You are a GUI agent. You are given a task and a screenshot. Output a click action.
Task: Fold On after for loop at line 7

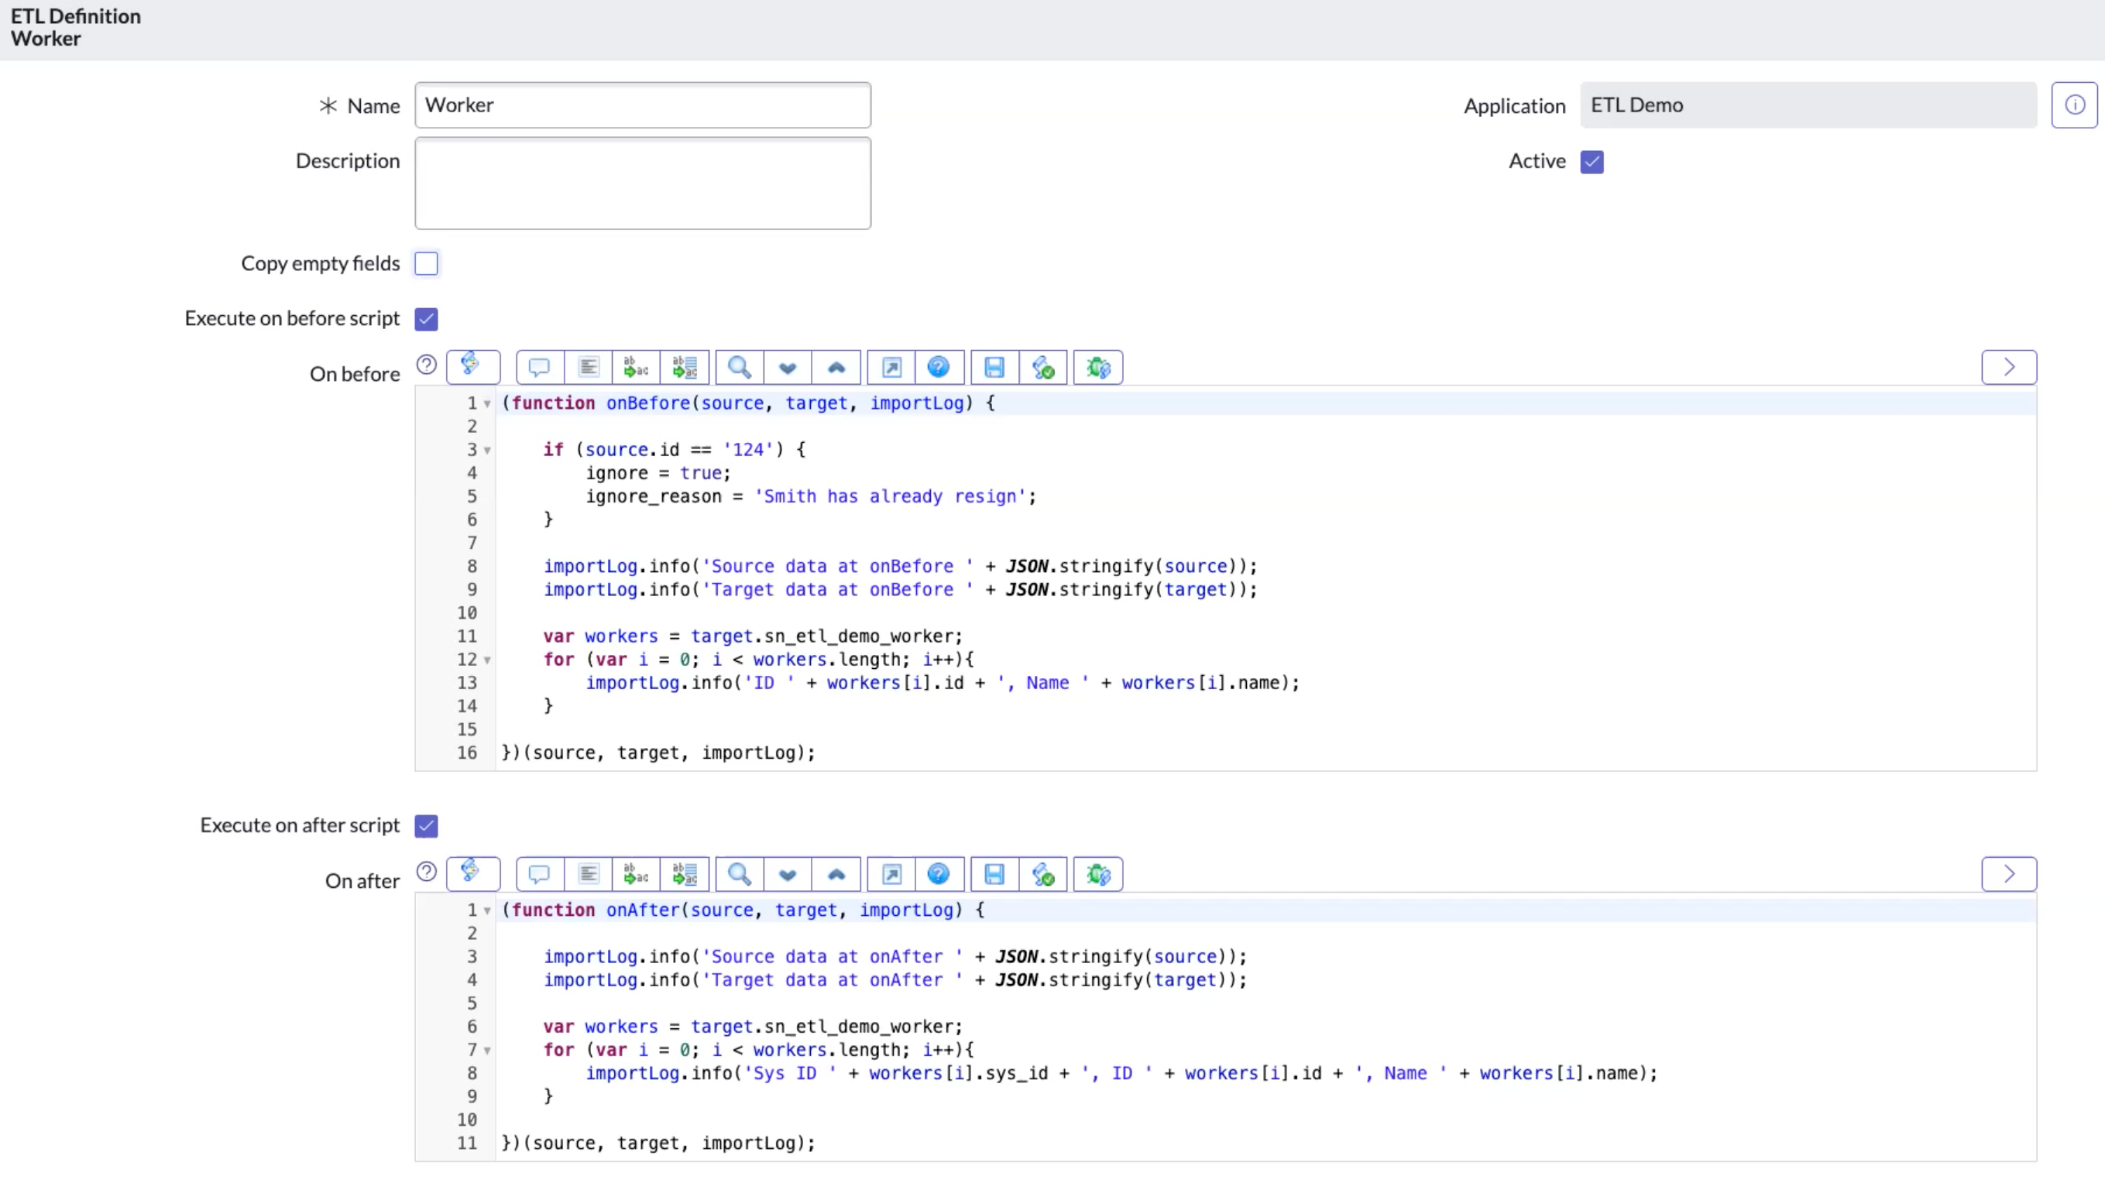[487, 1051]
